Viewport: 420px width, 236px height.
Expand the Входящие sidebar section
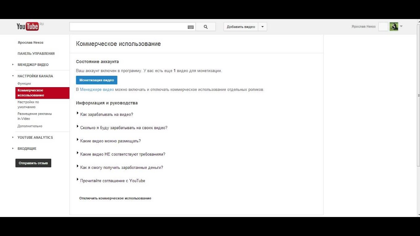(27, 148)
